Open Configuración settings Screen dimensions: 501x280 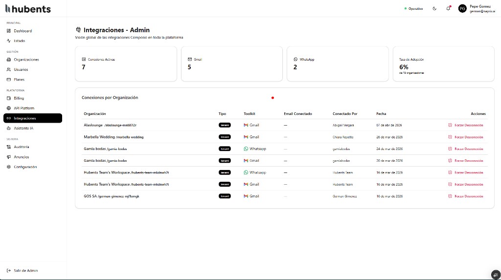tap(25, 167)
